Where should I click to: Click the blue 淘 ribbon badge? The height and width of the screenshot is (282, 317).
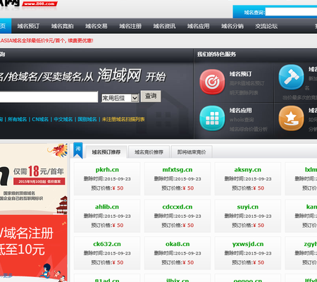tap(78, 150)
